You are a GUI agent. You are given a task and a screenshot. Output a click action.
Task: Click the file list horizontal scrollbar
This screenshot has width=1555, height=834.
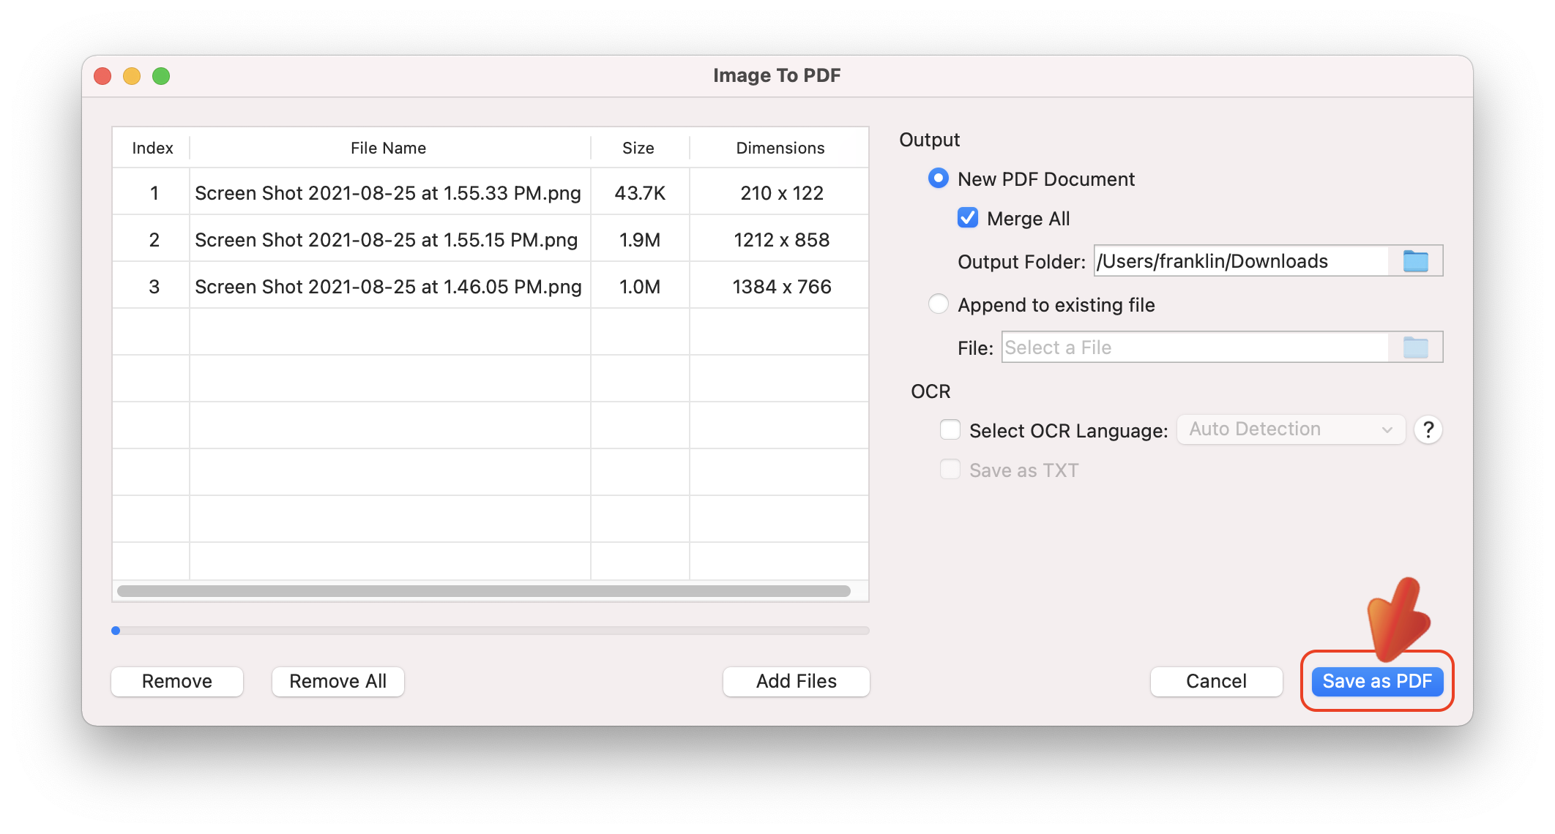click(x=483, y=590)
